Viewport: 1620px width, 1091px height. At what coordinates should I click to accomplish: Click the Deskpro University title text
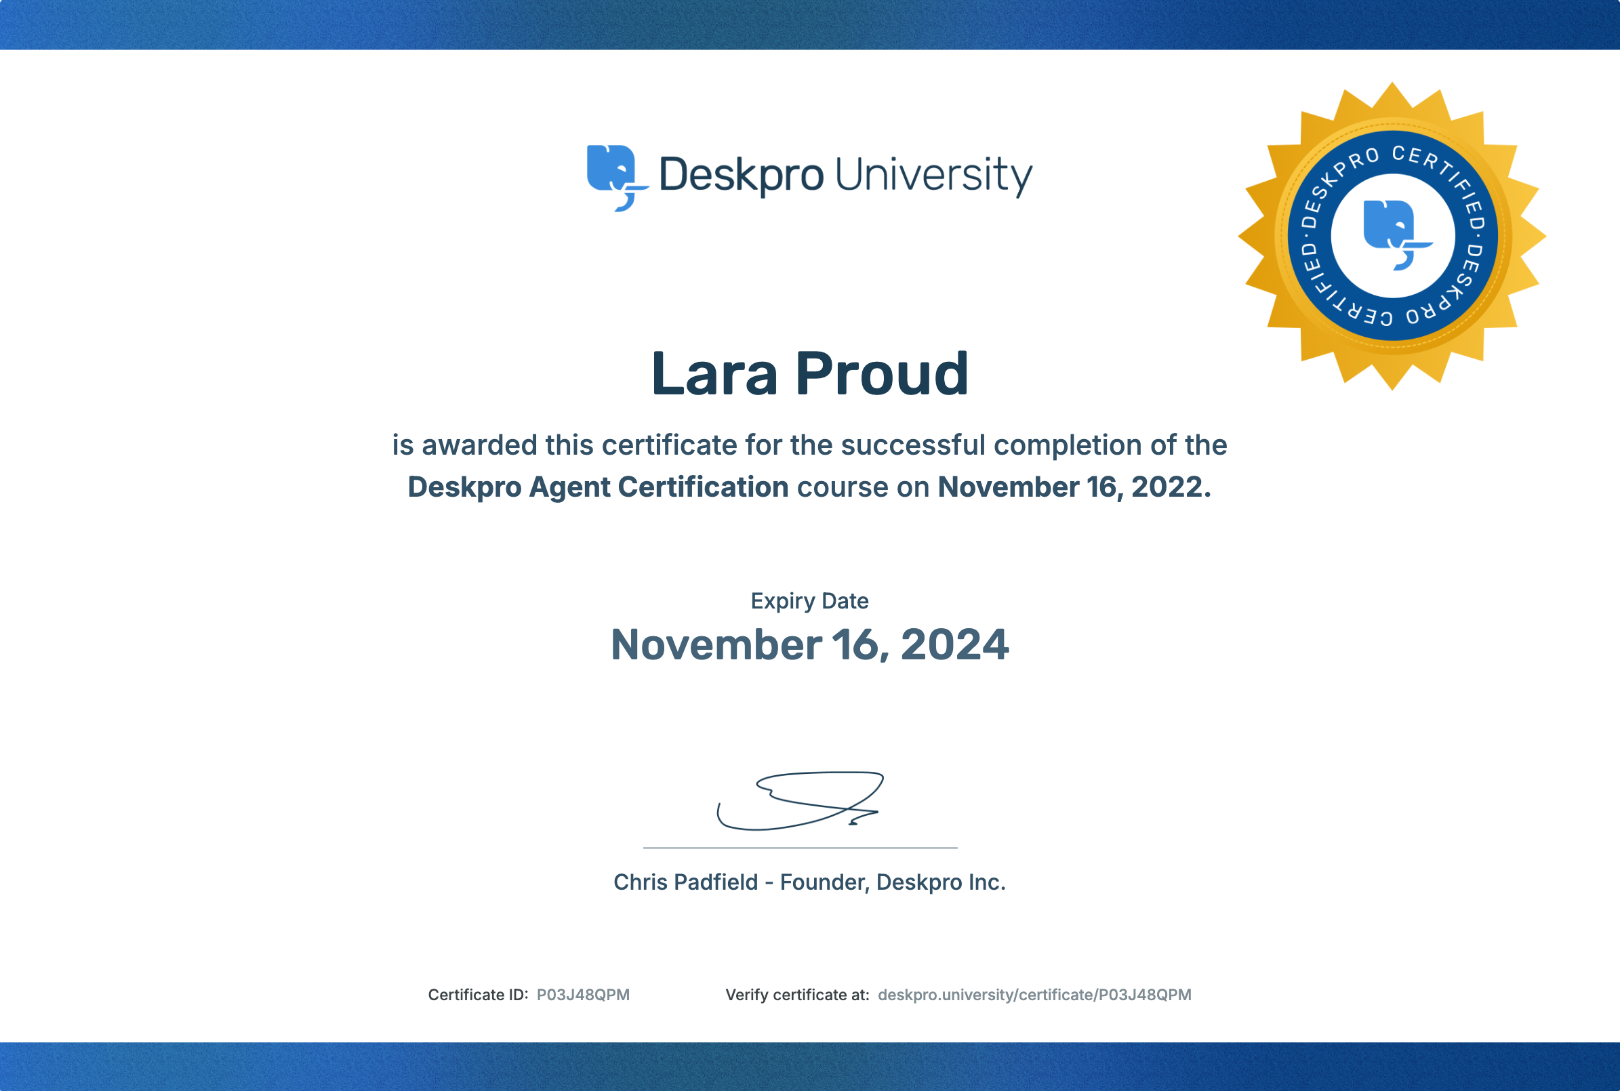click(x=845, y=176)
